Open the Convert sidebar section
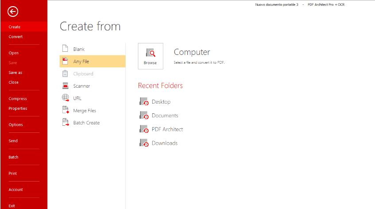The width and height of the screenshot is (375, 209). (15, 37)
